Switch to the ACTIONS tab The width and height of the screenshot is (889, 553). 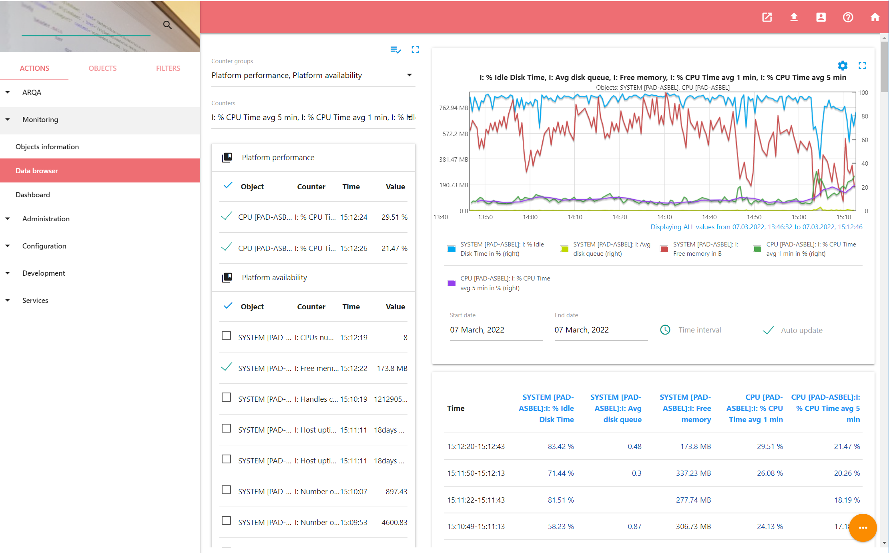click(x=34, y=68)
